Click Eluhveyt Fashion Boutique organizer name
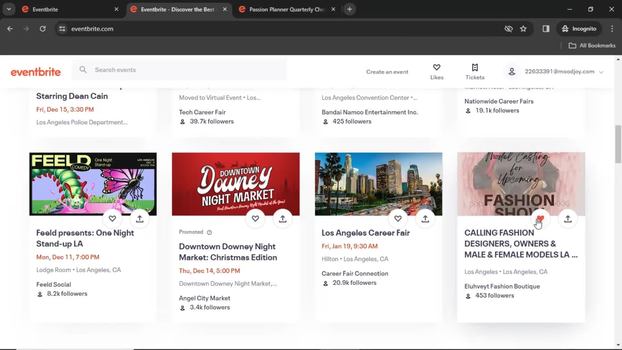622x350 pixels. coord(502,286)
